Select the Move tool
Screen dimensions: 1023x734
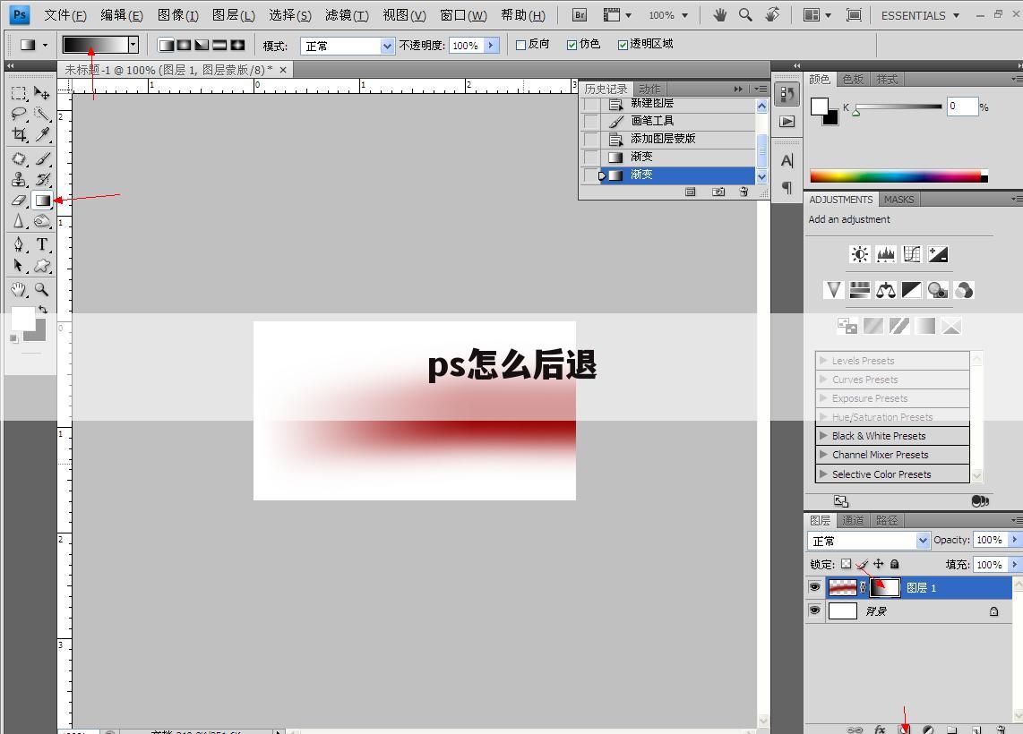(x=42, y=94)
